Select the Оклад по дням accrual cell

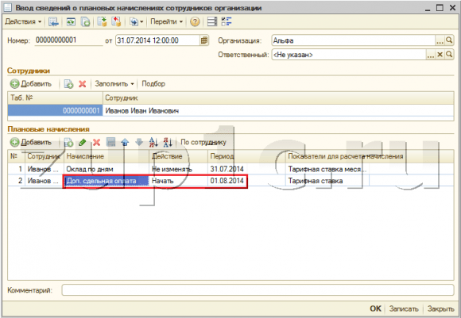107,169
